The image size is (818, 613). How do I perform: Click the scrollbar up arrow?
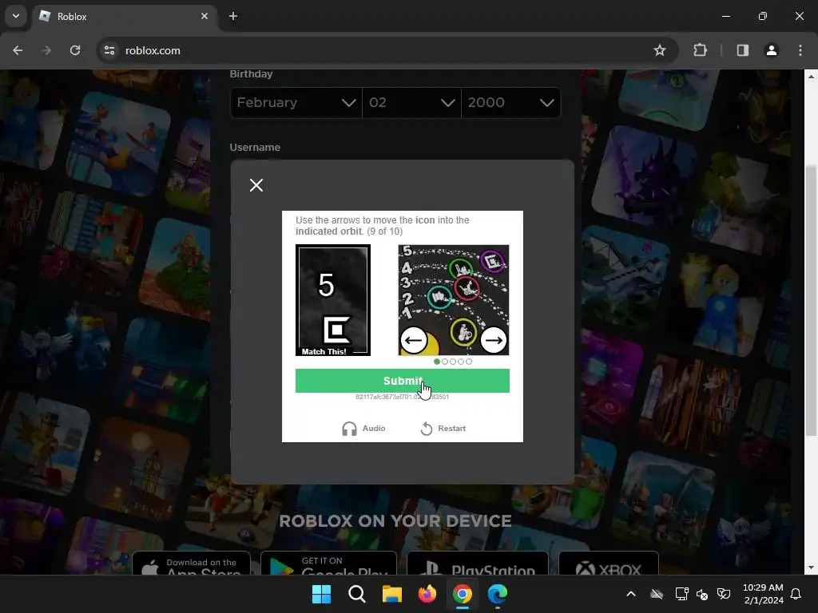(x=812, y=76)
